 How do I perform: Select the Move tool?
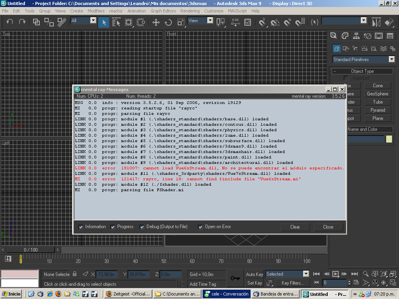(156, 22)
